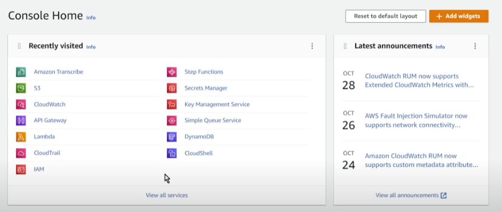The height and width of the screenshot is (212, 502).
Task: Open API Gateway link
Action: [50, 121]
